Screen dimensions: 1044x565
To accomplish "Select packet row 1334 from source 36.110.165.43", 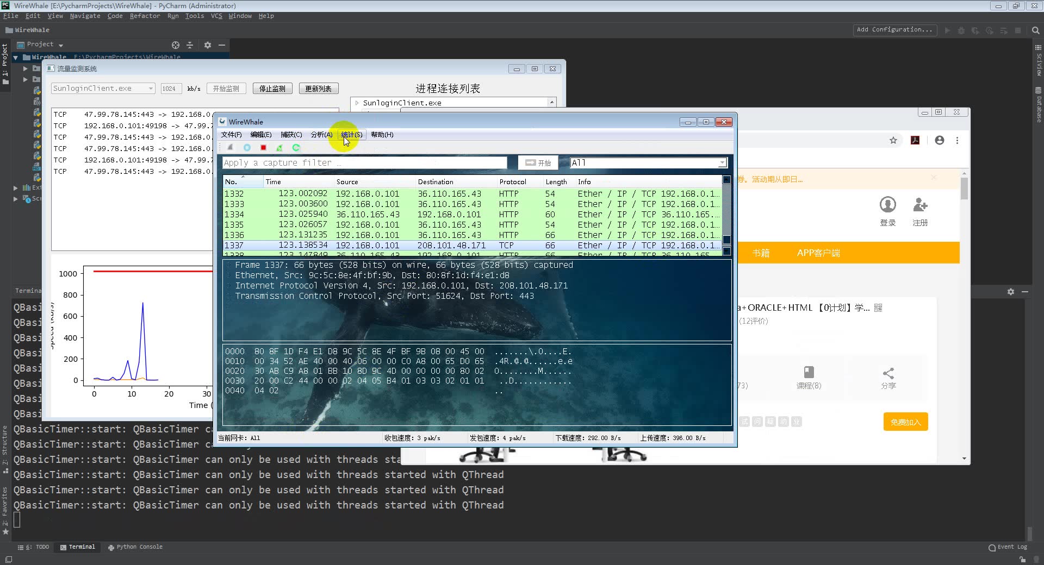I will pos(472,215).
